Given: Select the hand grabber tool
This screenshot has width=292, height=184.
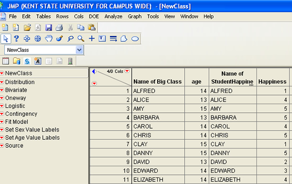Looking at the screenshot, I should pos(48,39).
